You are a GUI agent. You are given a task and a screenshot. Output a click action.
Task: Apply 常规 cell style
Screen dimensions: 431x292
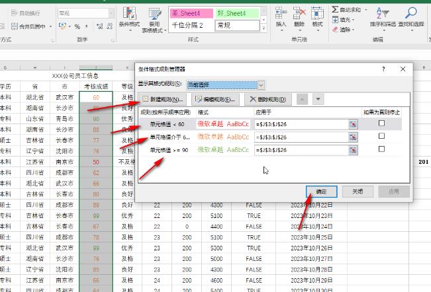click(x=238, y=26)
